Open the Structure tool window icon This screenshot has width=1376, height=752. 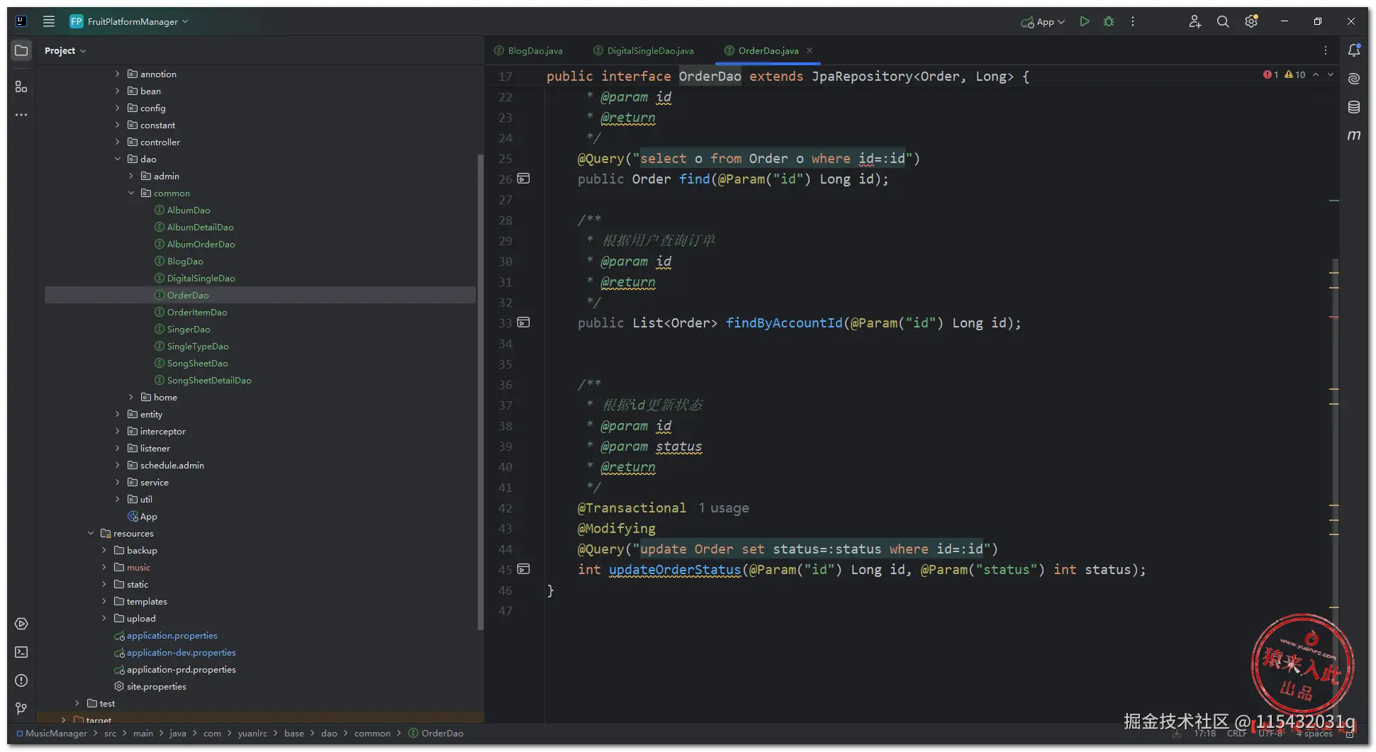tap(21, 86)
